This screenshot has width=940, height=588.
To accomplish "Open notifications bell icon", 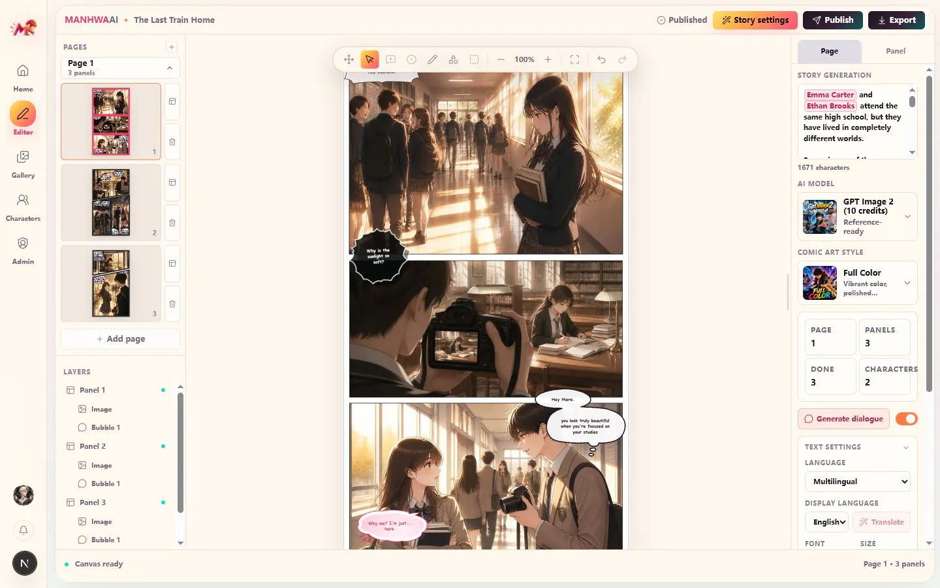I will [x=23, y=530].
